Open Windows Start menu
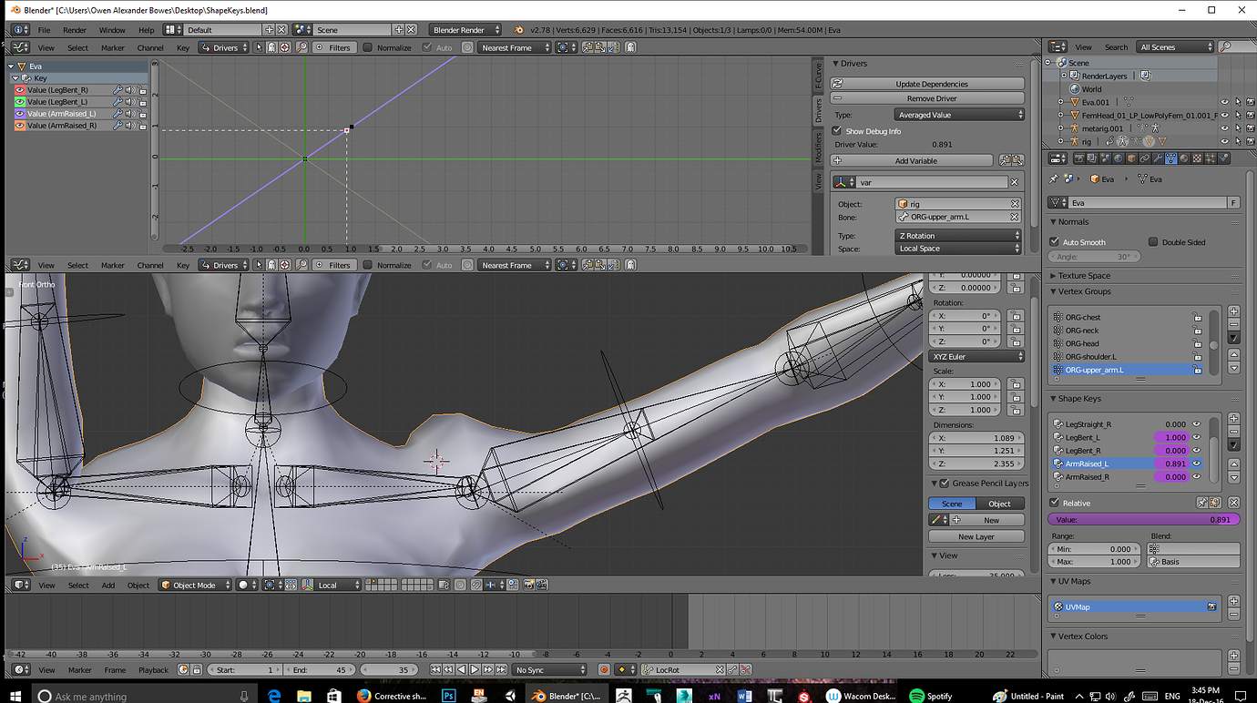Viewport: 1257px width, 703px height. (x=15, y=696)
